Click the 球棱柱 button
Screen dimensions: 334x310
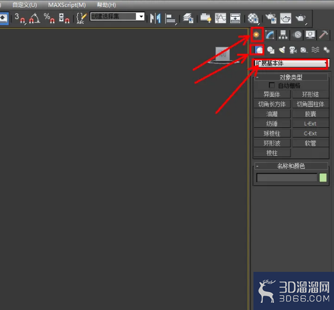(272, 133)
